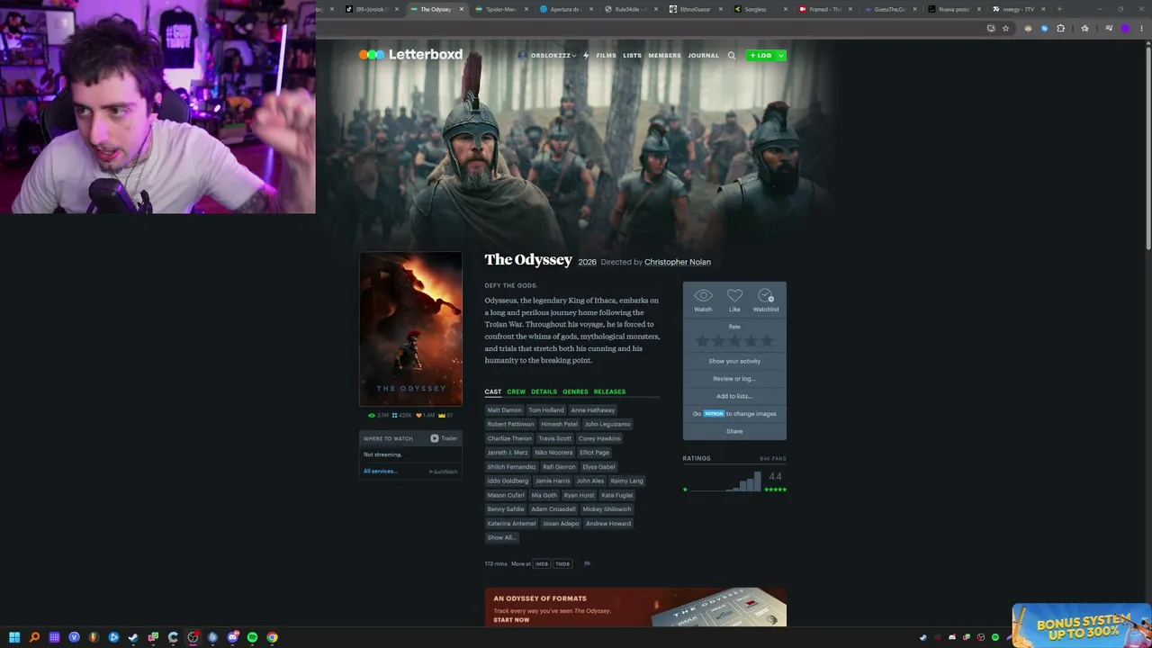This screenshot has height=648, width=1152.
Task: Open Tom Holland's cast page
Action: (x=546, y=410)
